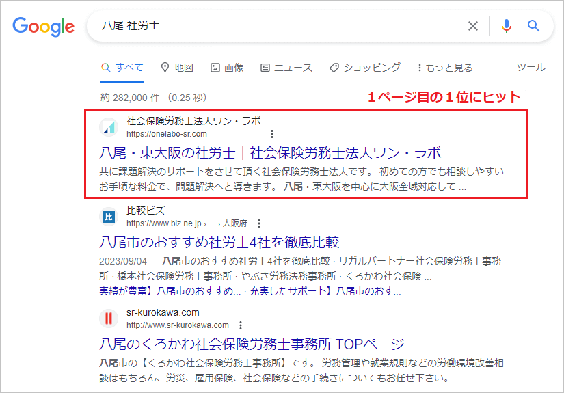Screen dimensions: 564x393
Task: Clear the search box with X icon
Action: click(x=472, y=26)
